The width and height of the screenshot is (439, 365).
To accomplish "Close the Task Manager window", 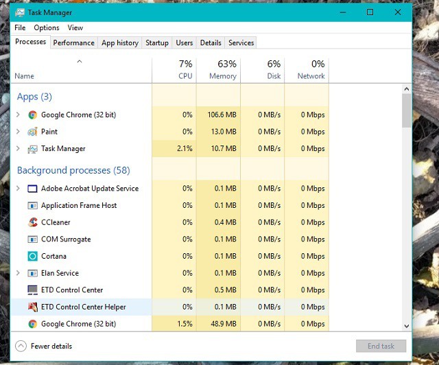I will [398, 12].
